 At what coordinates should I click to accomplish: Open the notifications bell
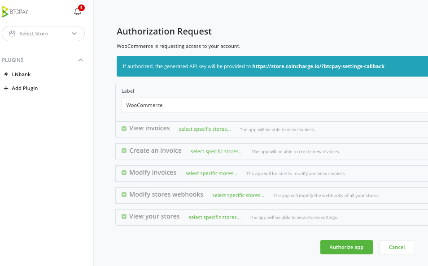pos(78,12)
